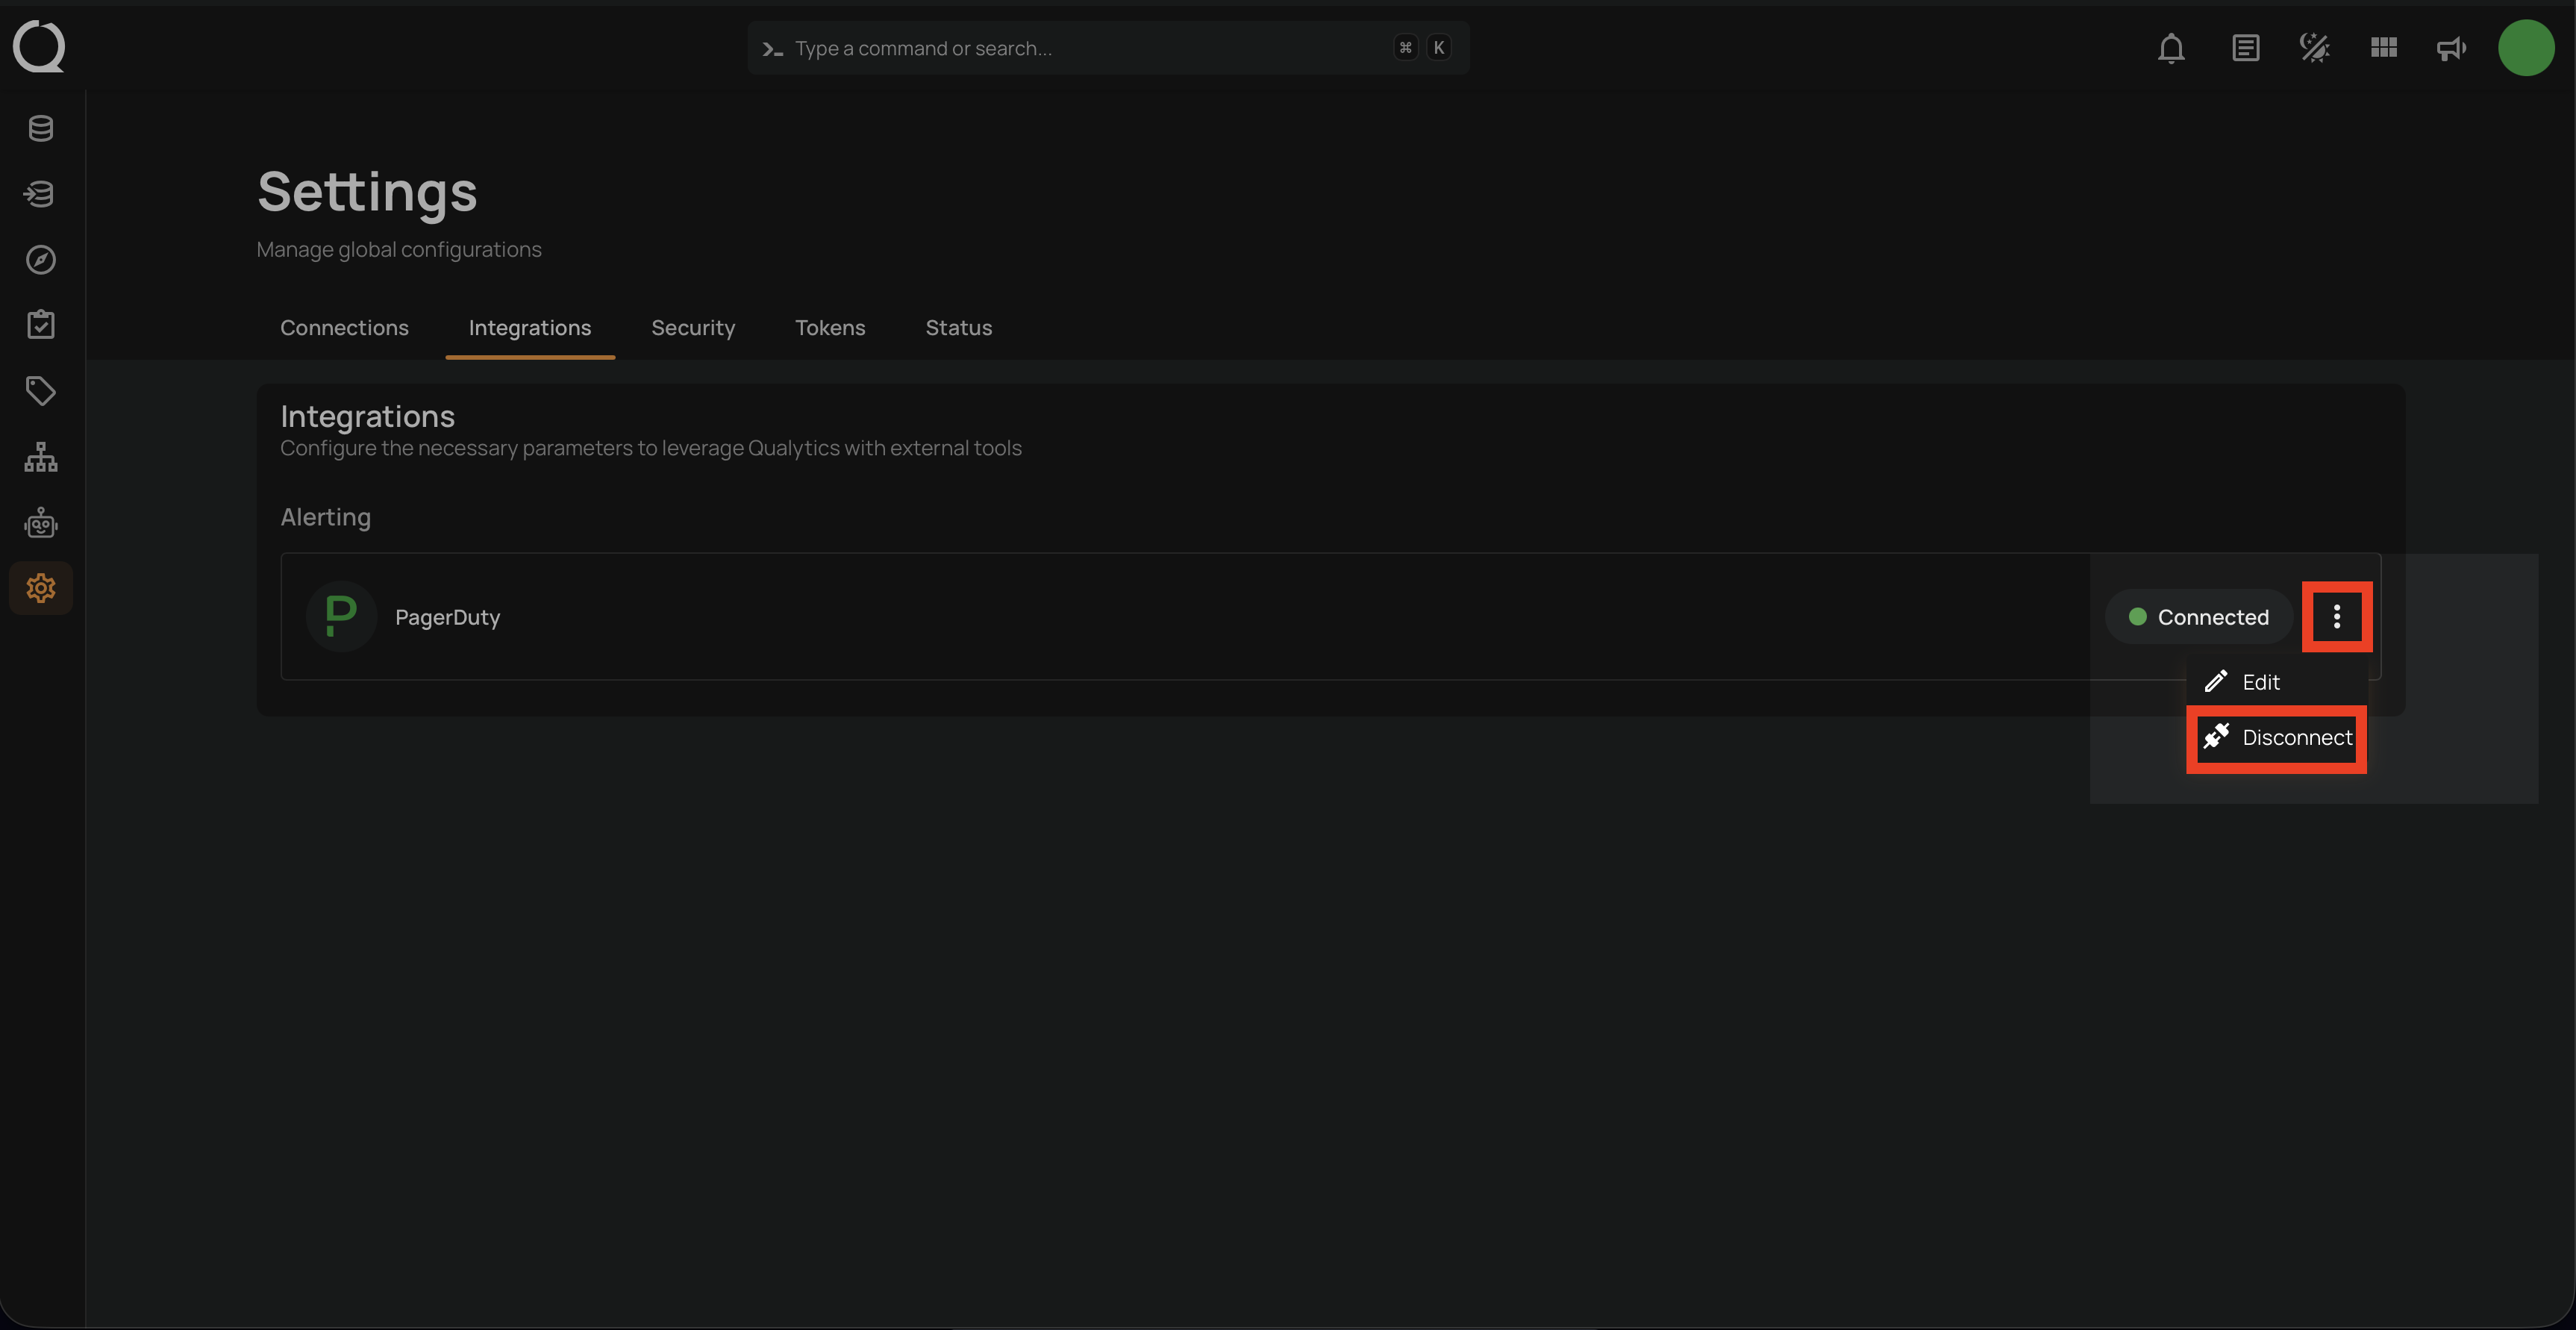Open the checks clipboard icon

[x=40, y=325]
